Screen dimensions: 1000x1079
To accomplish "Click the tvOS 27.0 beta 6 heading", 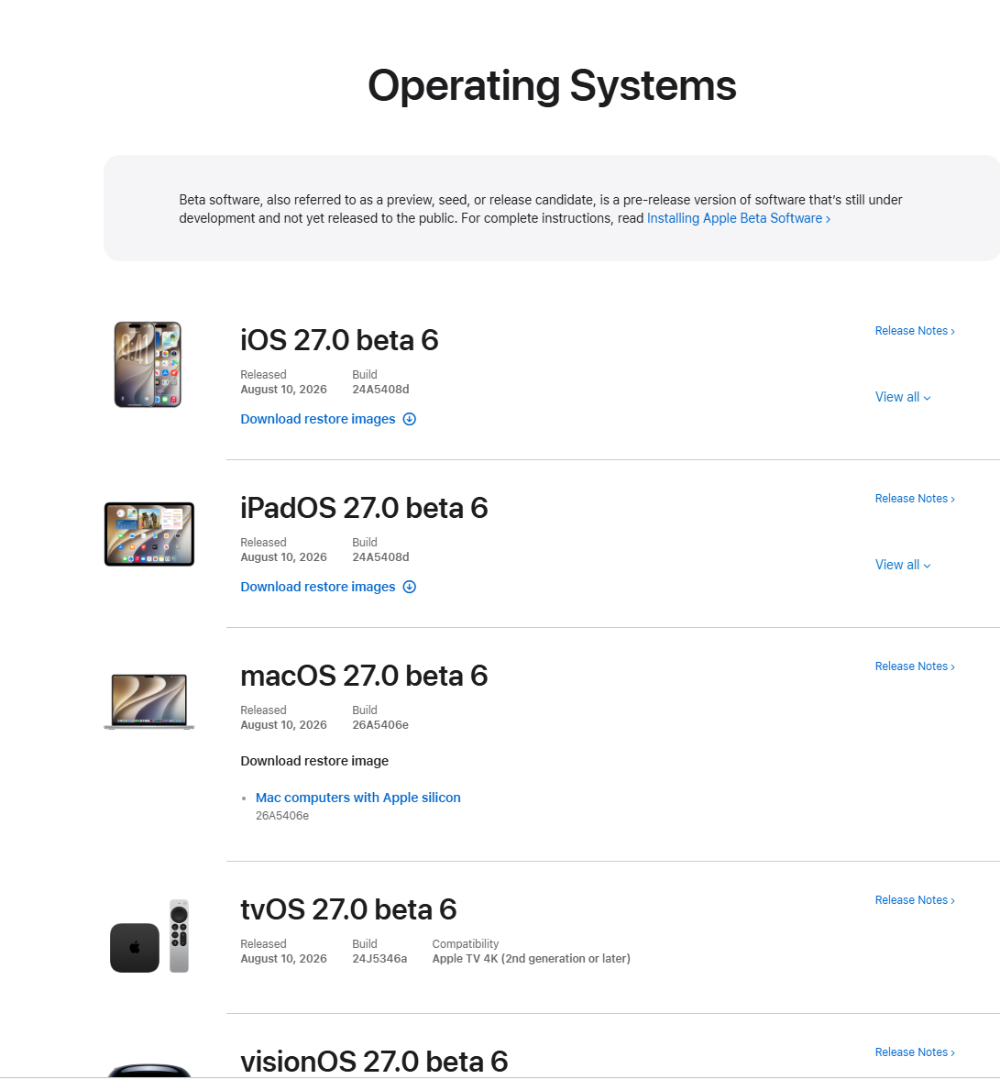I will click(348, 910).
